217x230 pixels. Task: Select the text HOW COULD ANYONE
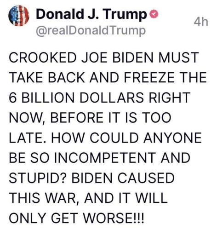pos(126,138)
